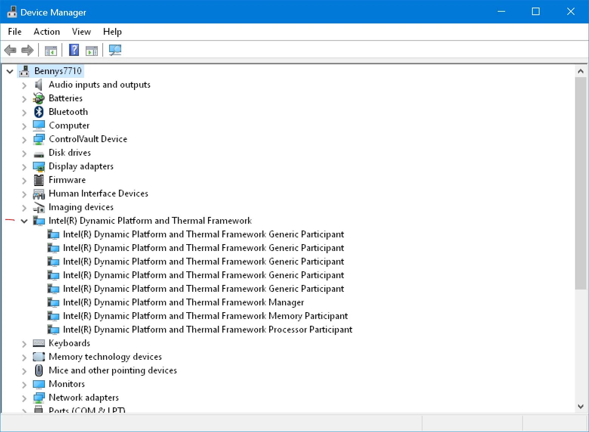This screenshot has width=589, height=432.
Task: Click the scrollbar up arrow
Action: 581,71
